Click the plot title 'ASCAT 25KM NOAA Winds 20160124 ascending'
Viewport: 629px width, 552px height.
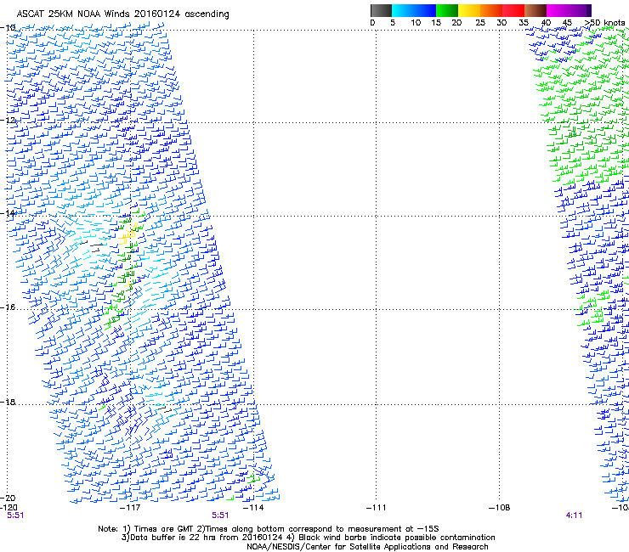(x=122, y=14)
